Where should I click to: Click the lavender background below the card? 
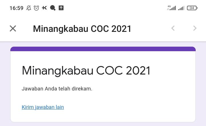coord(103,124)
